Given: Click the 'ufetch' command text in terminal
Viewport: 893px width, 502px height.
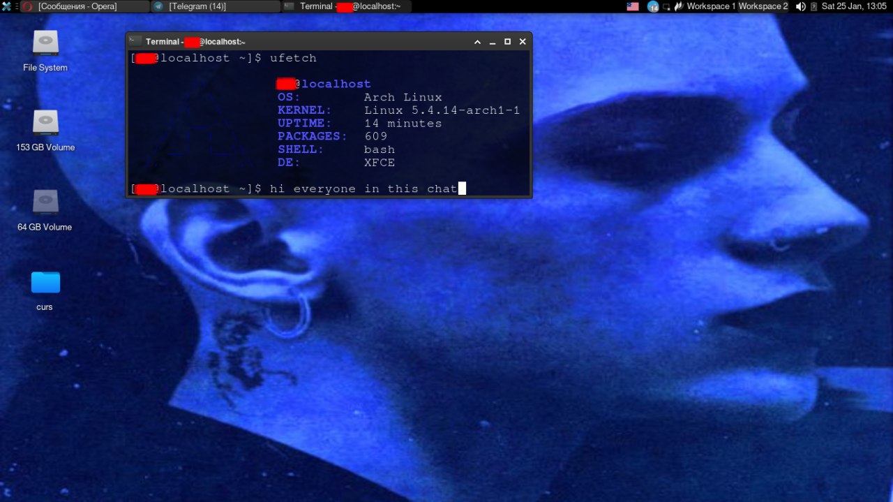Looking at the screenshot, I should [x=293, y=58].
